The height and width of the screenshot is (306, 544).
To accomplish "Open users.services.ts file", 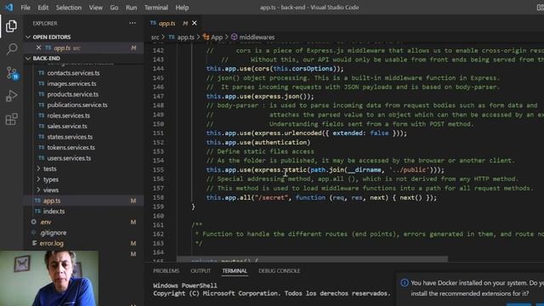I will 70,158.
